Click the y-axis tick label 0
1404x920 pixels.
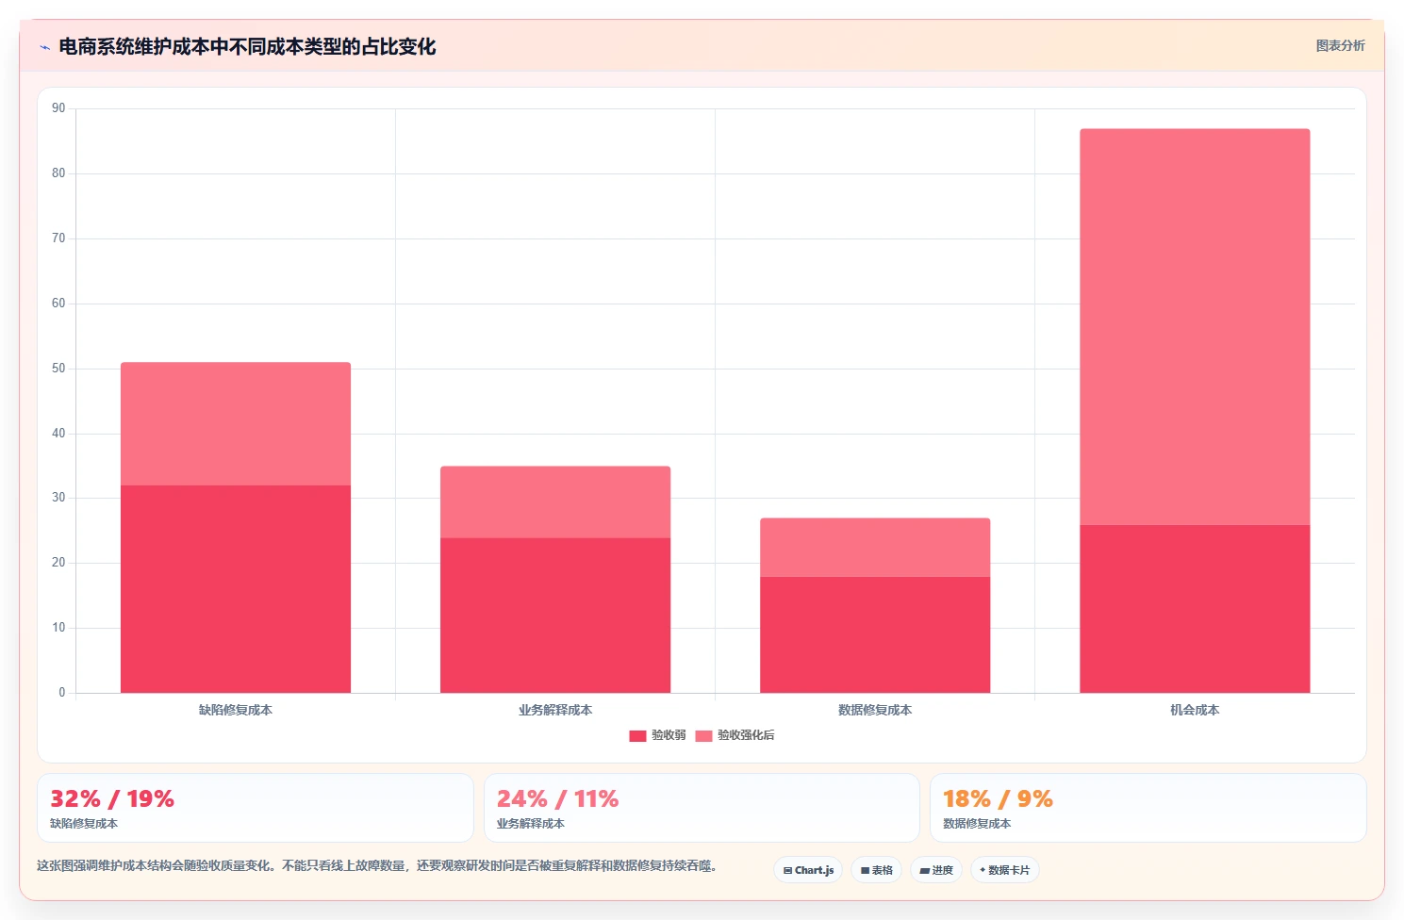62,693
